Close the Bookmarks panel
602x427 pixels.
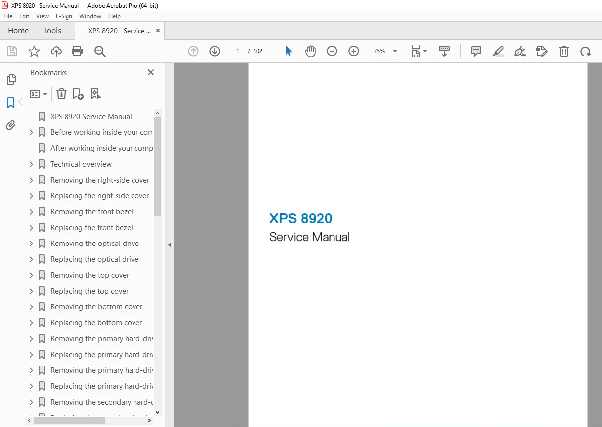point(151,72)
